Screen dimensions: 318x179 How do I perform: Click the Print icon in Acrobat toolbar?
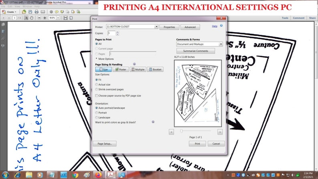pos(36,12)
